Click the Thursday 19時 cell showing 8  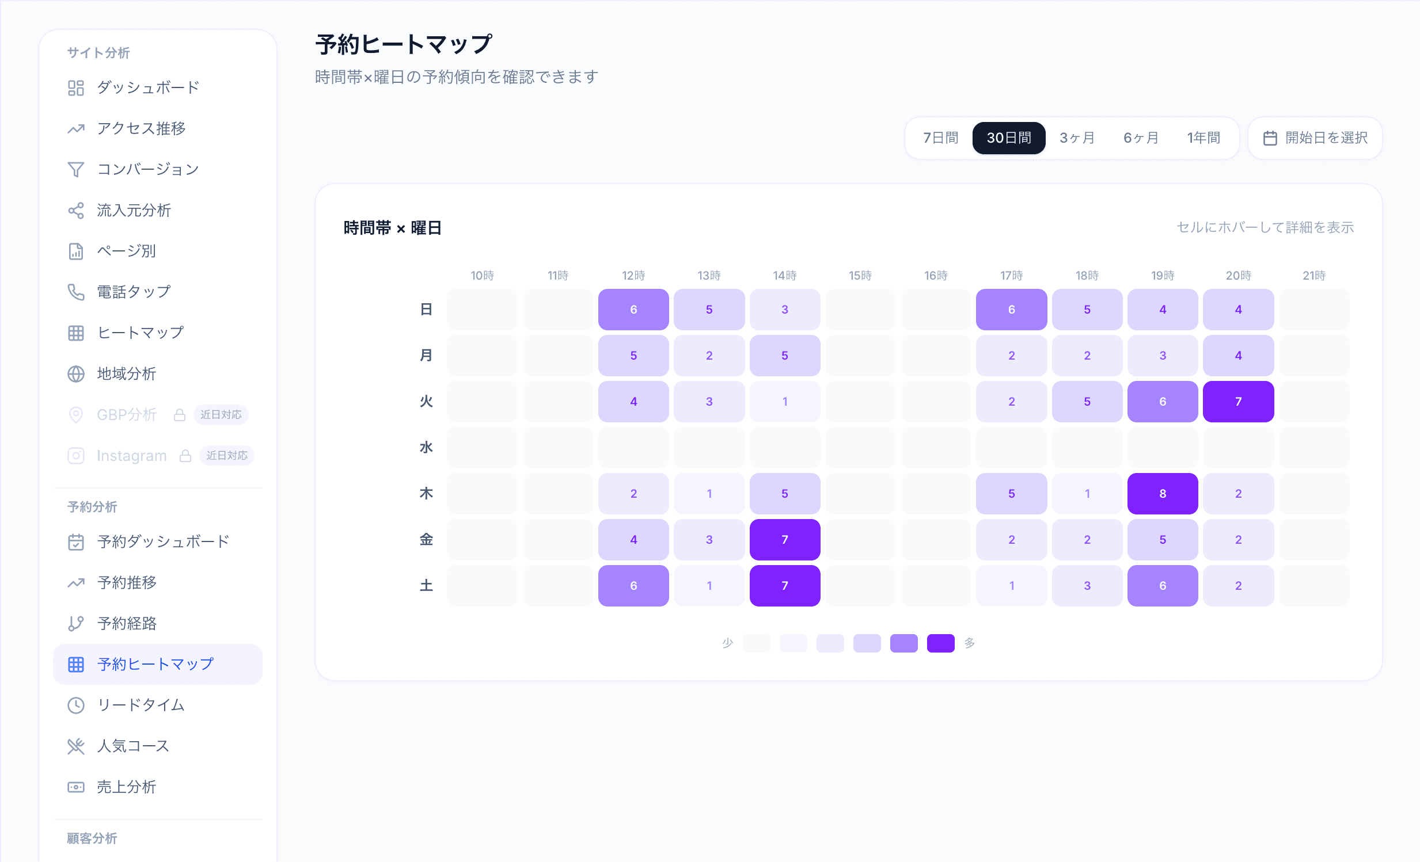(1162, 494)
